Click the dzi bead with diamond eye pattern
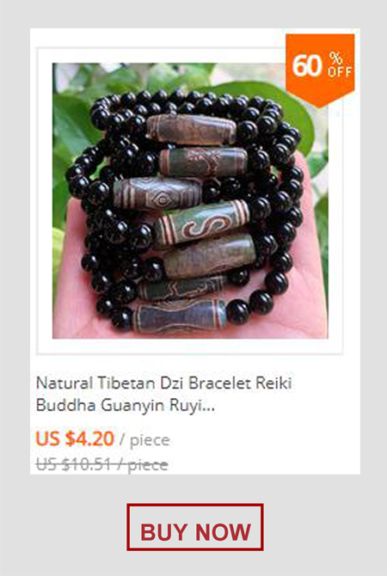The width and height of the screenshot is (387, 576). [x=157, y=193]
